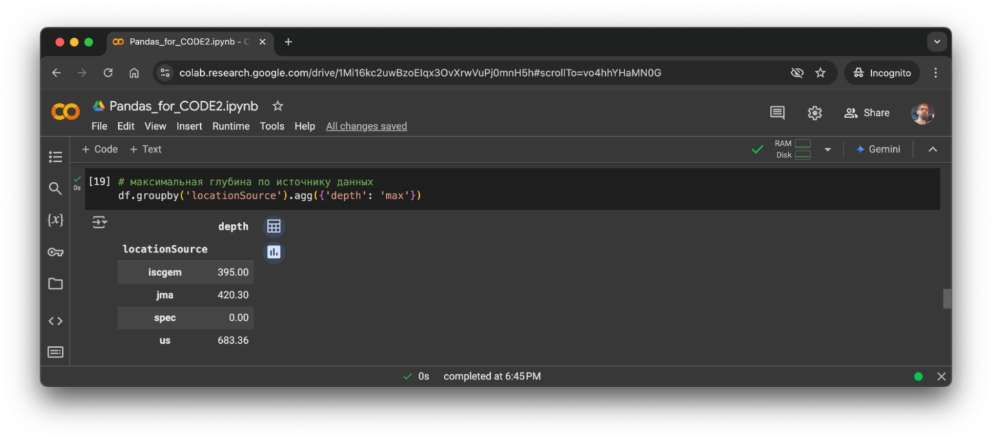This screenshot has height=440, width=992.
Task: View suggested charts for the output
Action: click(274, 252)
